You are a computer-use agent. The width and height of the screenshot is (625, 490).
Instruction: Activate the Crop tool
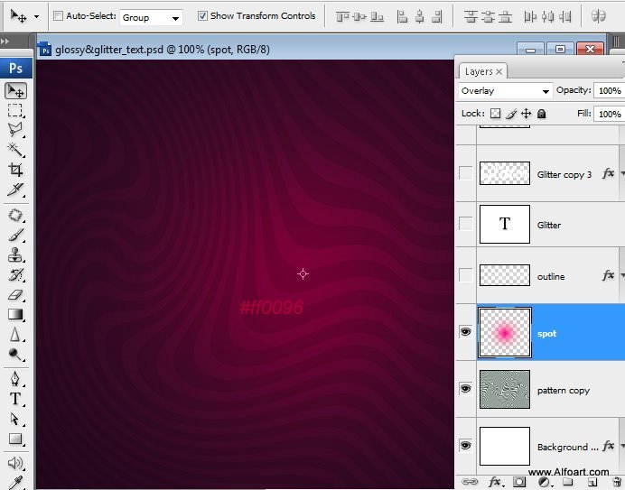[15, 170]
